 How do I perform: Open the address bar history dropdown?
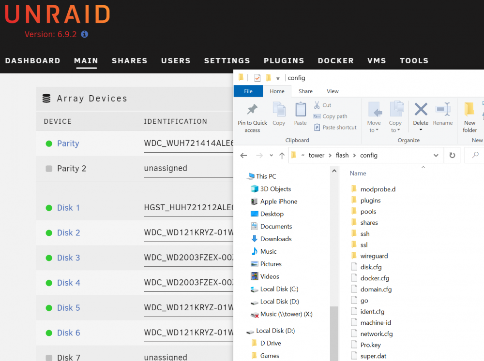[x=436, y=156]
